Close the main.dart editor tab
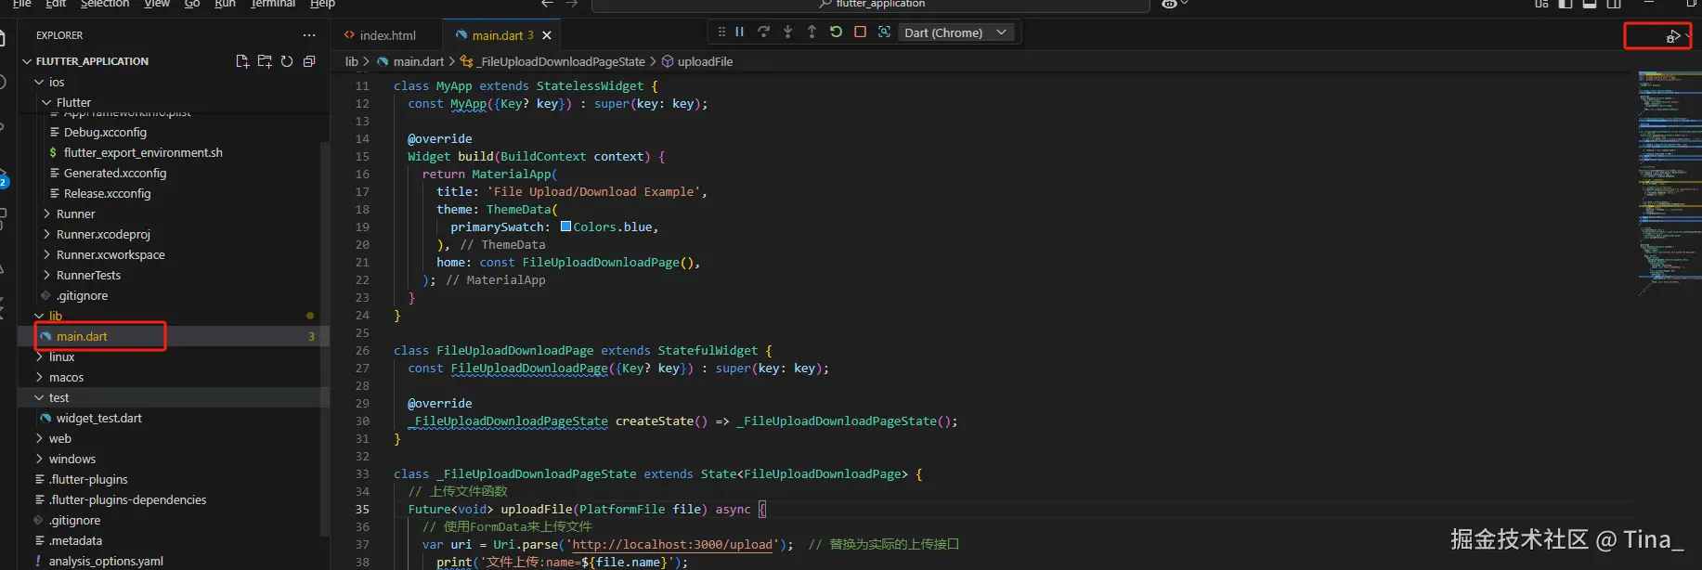 tap(547, 35)
